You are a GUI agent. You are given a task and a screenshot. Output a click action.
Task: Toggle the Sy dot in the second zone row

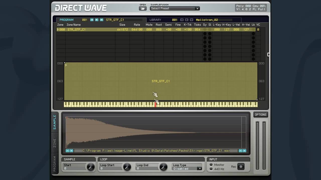[205, 34]
